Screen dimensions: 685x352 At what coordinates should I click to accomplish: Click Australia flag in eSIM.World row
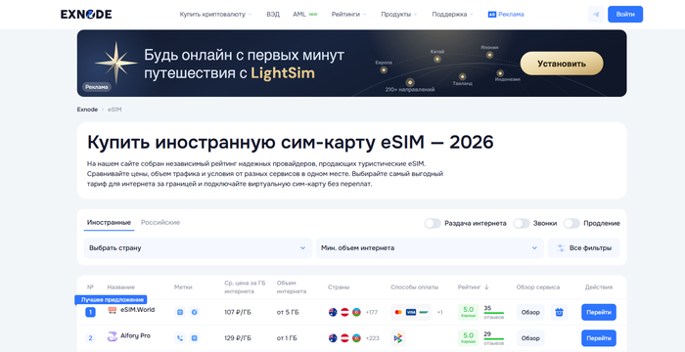pos(333,312)
